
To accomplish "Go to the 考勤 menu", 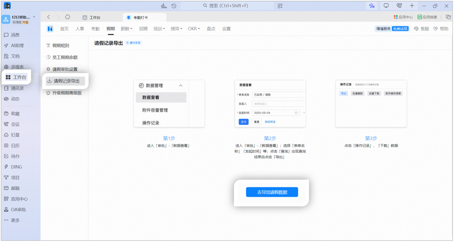I will [95, 29].
